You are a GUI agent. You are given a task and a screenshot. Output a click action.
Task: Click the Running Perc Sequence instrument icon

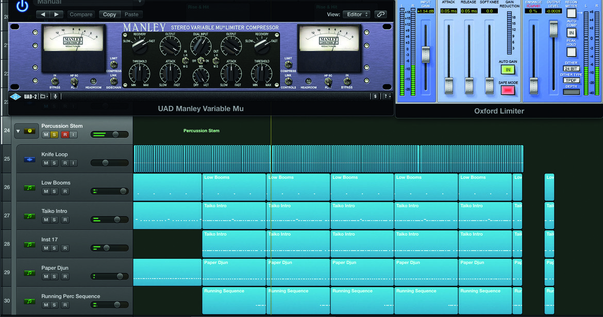[29, 301]
